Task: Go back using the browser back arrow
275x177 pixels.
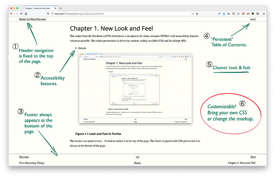Action: [12, 14]
